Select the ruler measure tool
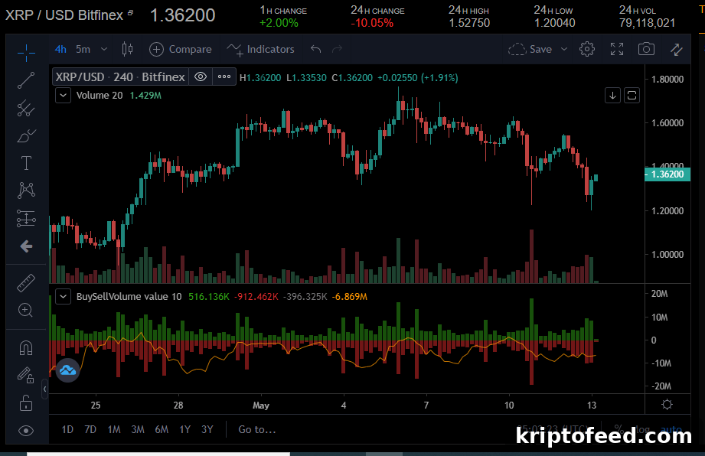 (26, 283)
